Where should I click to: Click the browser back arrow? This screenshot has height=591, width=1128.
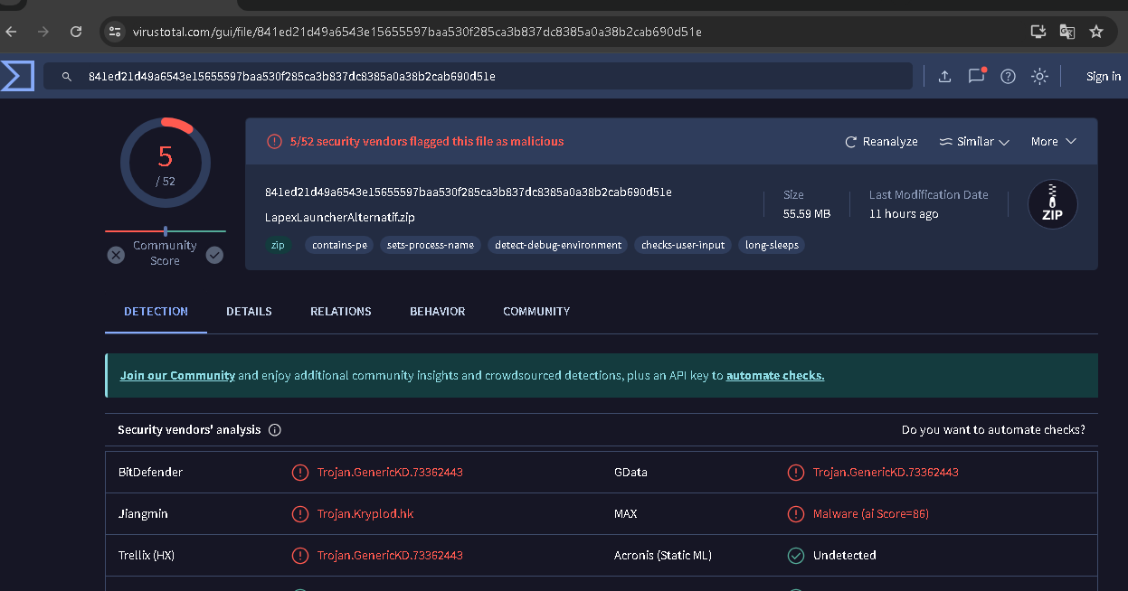click(x=11, y=32)
